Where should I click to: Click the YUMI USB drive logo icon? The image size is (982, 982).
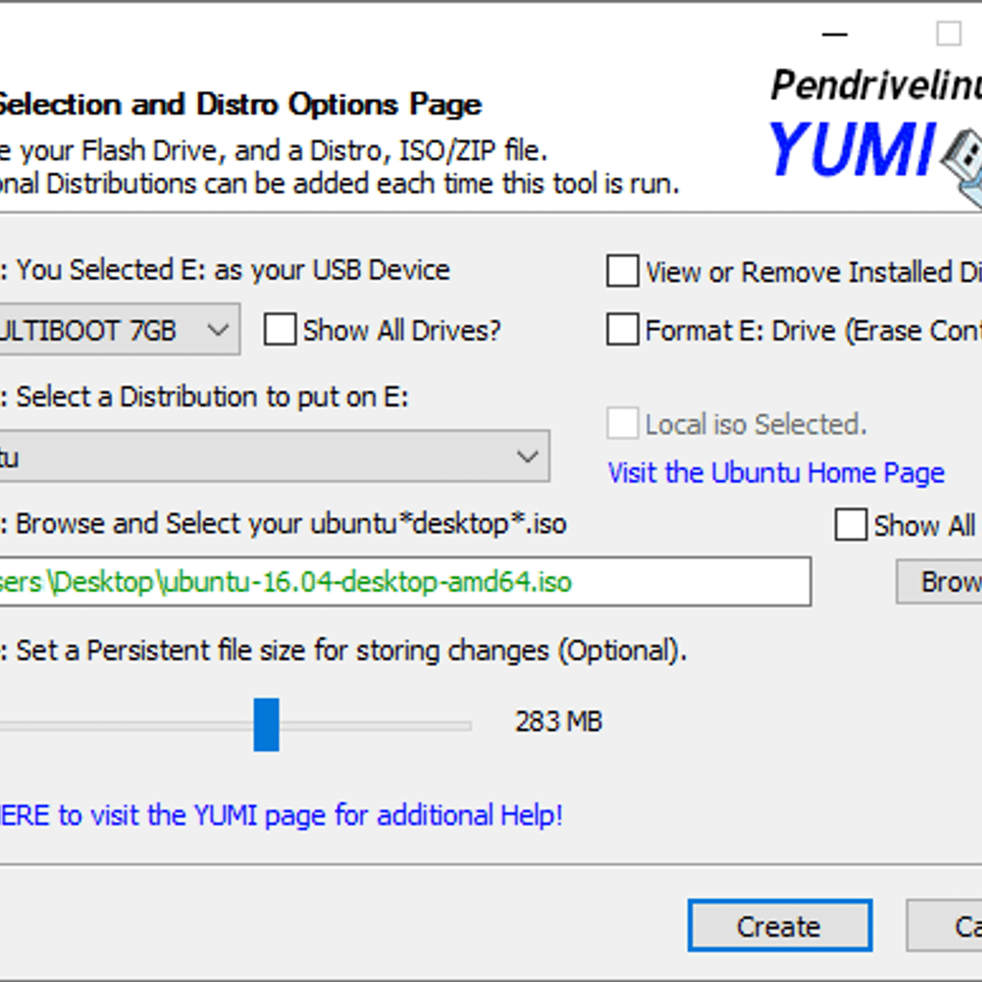[963, 167]
